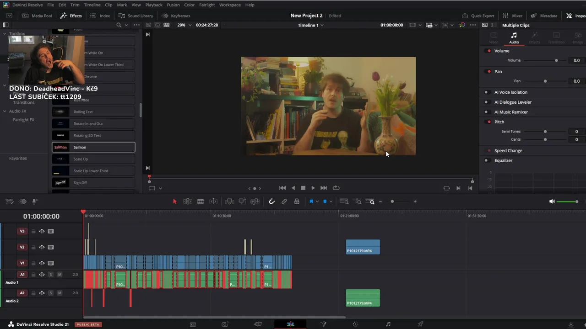This screenshot has width=586, height=329.
Task: Expand Audio FX category
Action: [x=5, y=111]
